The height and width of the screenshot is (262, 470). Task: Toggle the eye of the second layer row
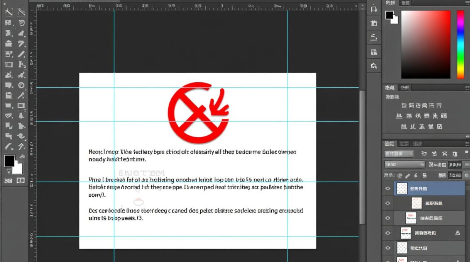click(x=388, y=203)
